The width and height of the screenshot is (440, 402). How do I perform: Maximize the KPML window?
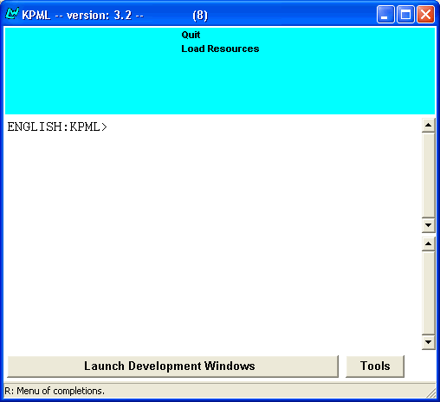click(x=405, y=14)
